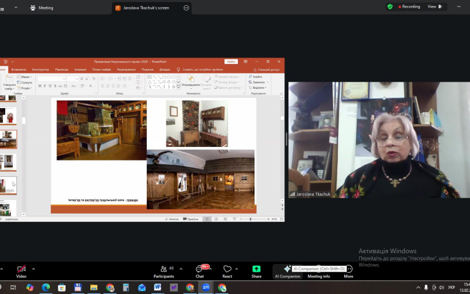Expand the Participants options arrow

[x=181, y=269]
